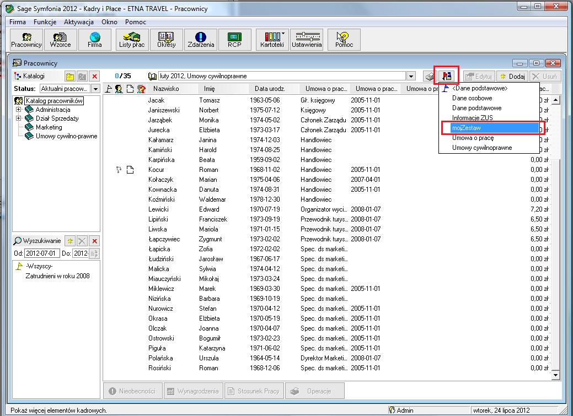The height and width of the screenshot is (416, 573).
Task: Click the Stosunek Pracy button
Action: click(254, 391)
